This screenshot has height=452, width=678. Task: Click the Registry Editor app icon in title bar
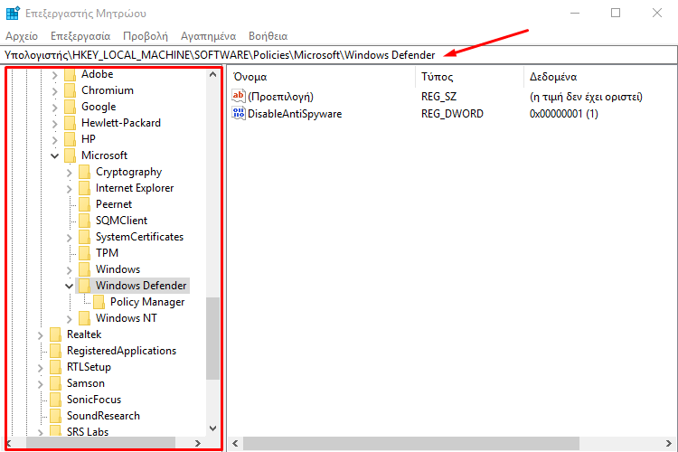(13, 13)
